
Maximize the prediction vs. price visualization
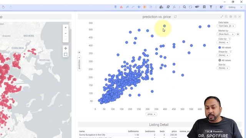click(x=222, y=16)
